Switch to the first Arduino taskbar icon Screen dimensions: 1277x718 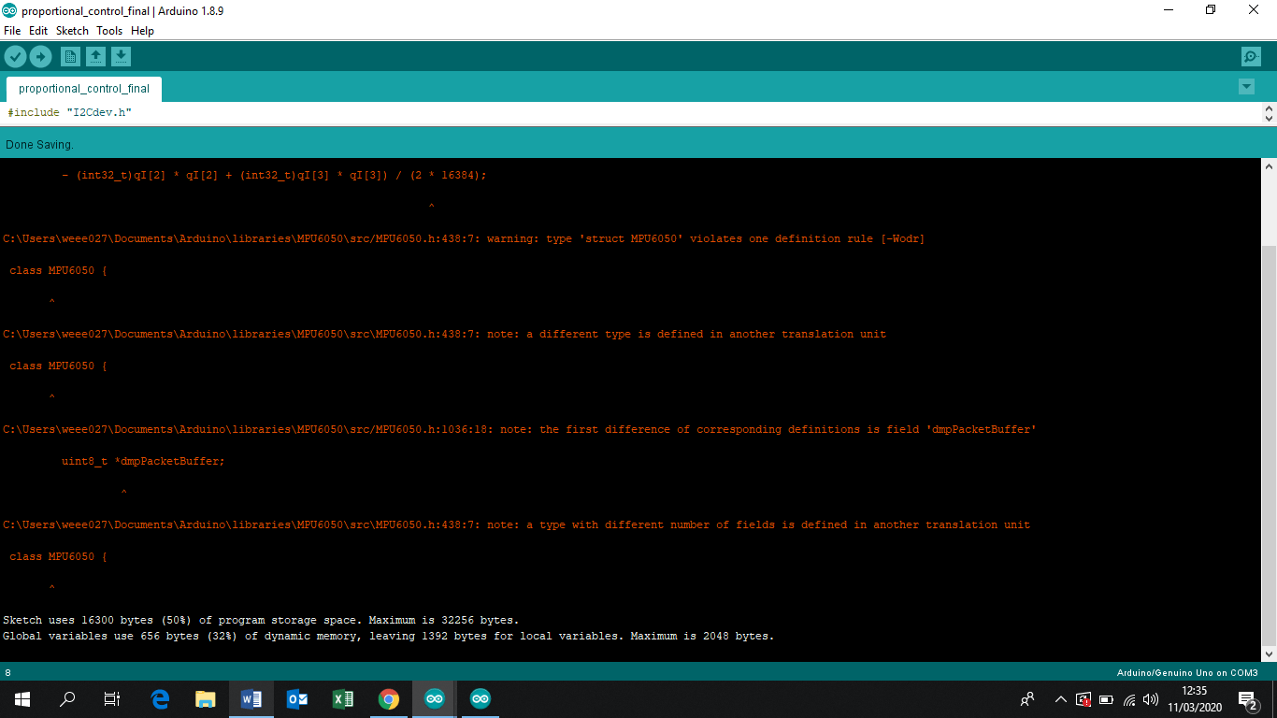(435, 699)
